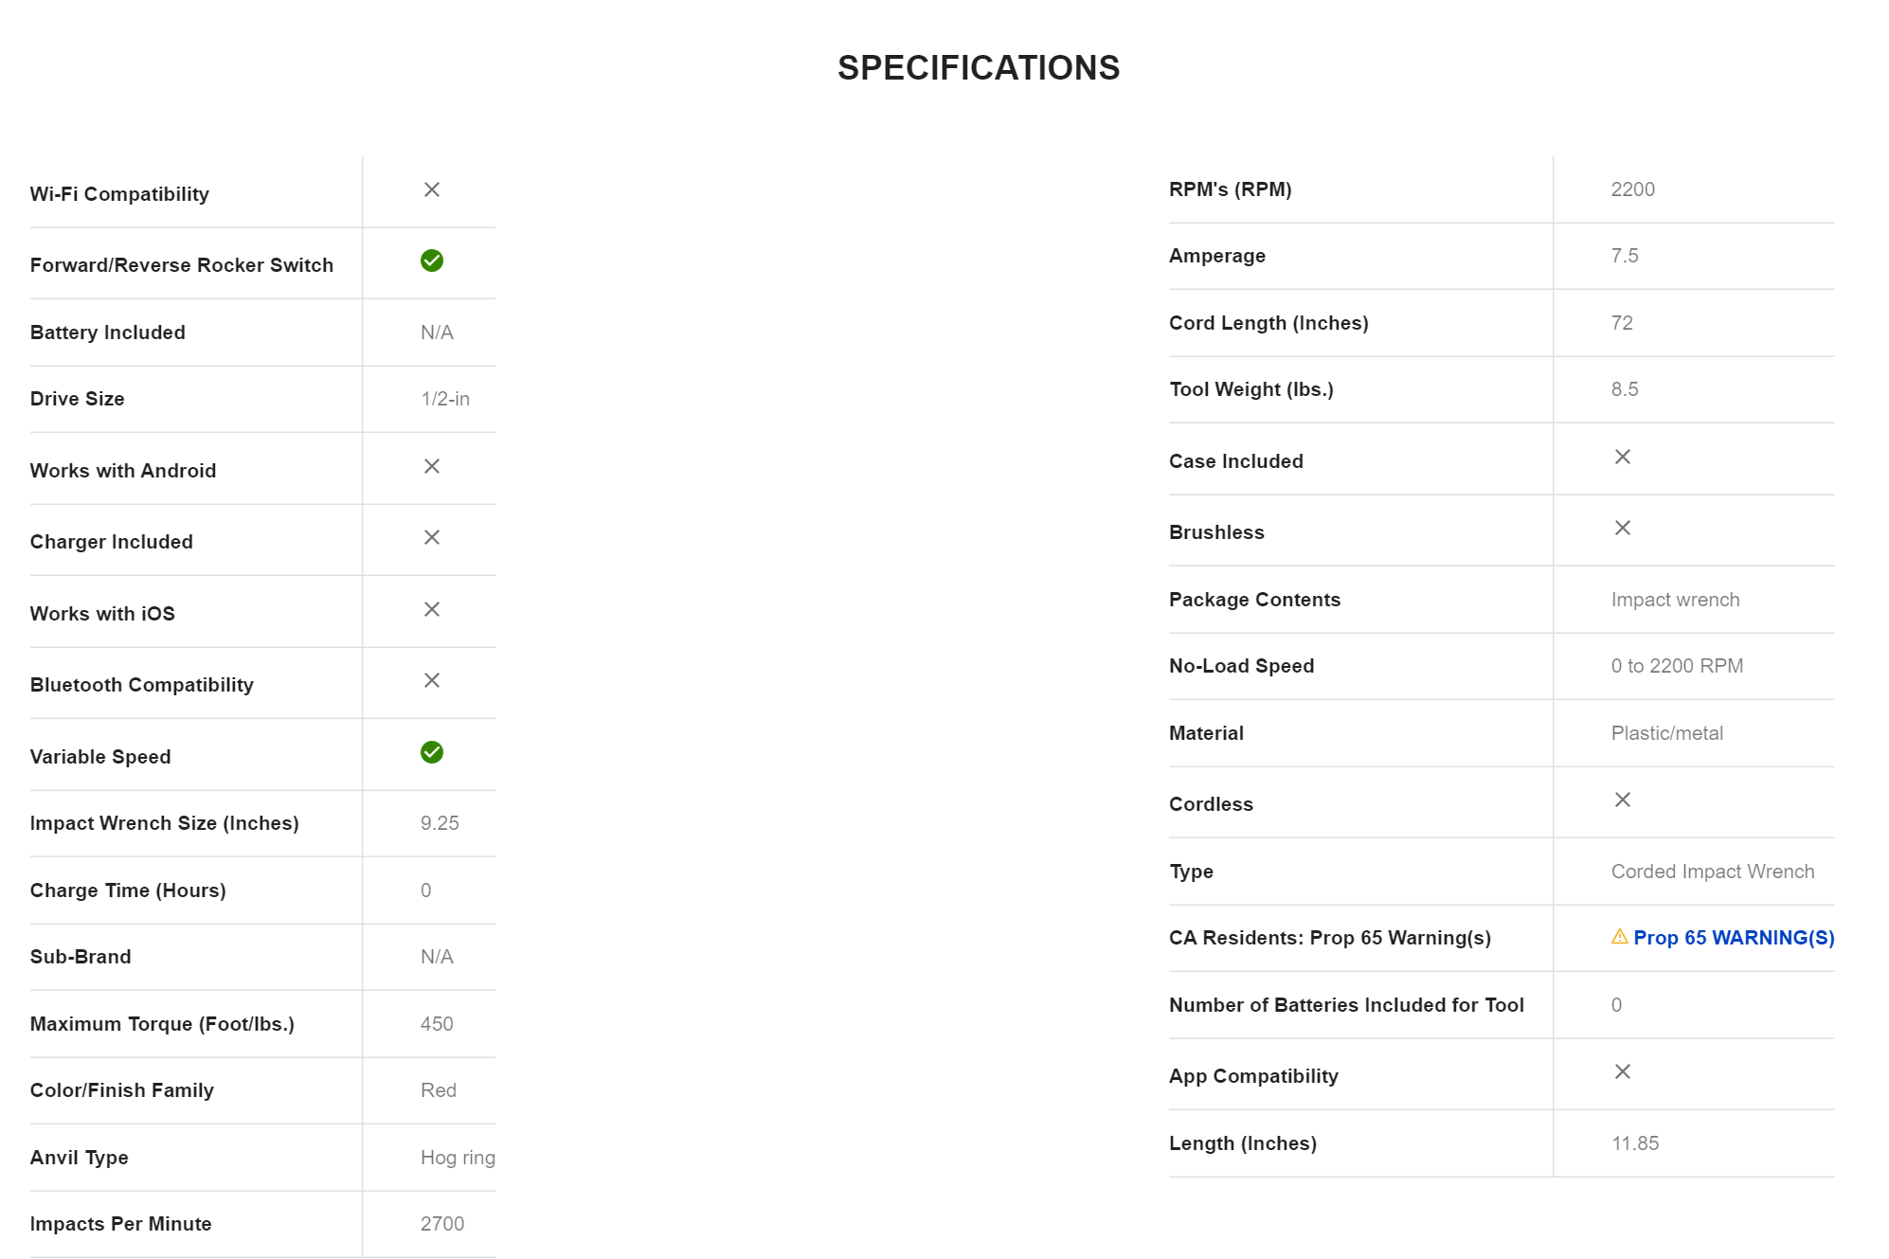Select the Corded Impact Wrench type value
This screenshot has height=1259, width=1889.
pos(1712,872)
